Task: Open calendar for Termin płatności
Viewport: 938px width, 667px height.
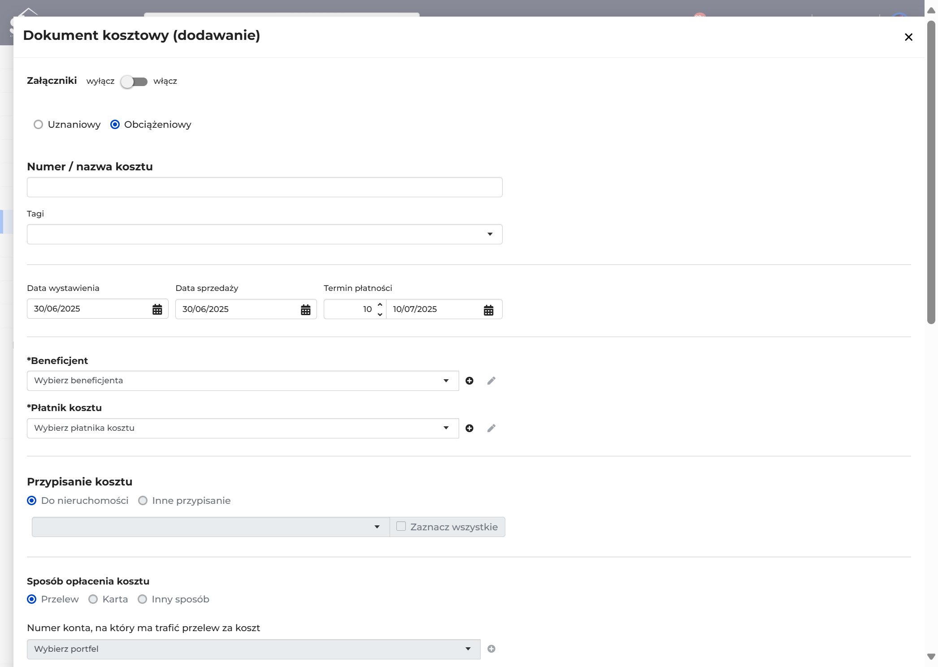Action: (x=488, y=310)
